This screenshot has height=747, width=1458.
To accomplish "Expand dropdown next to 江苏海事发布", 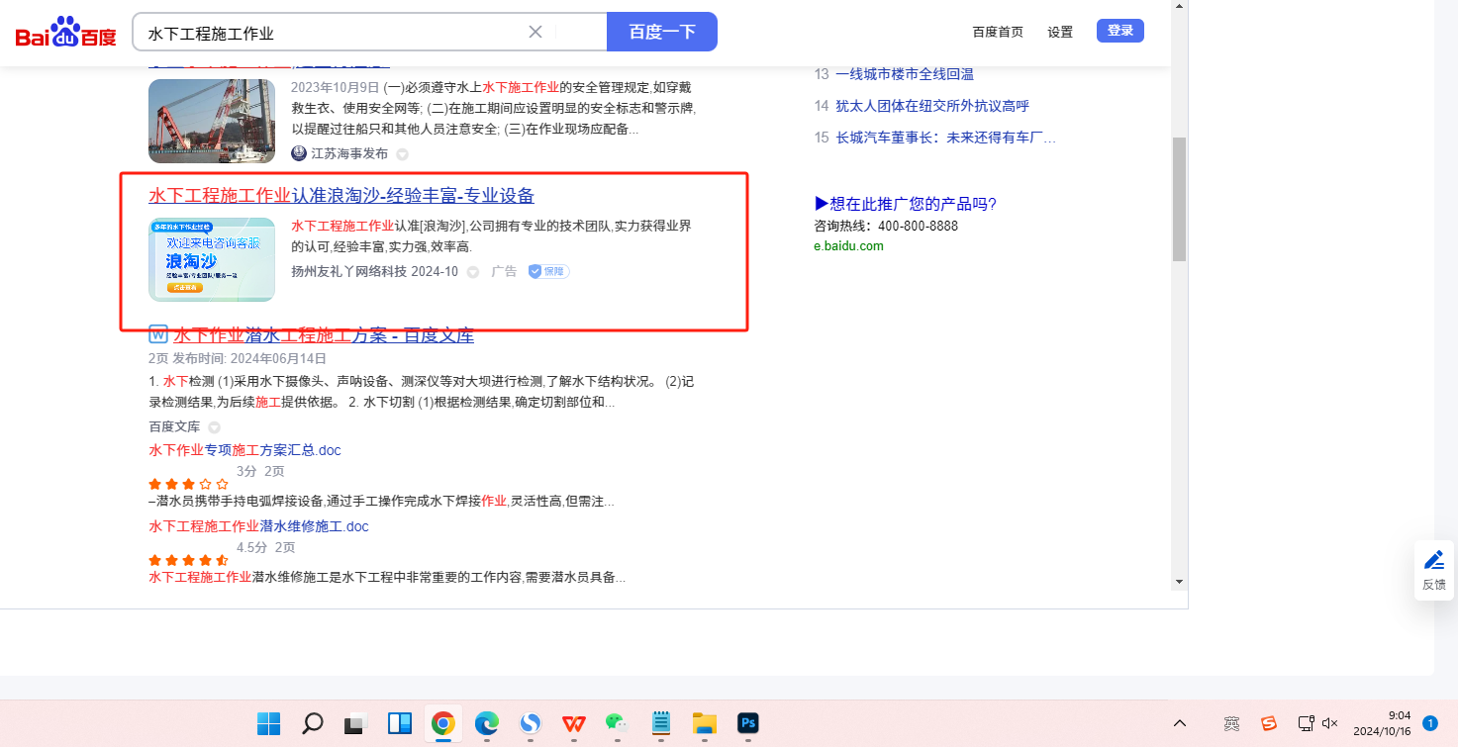I will [x=402, y=154].
